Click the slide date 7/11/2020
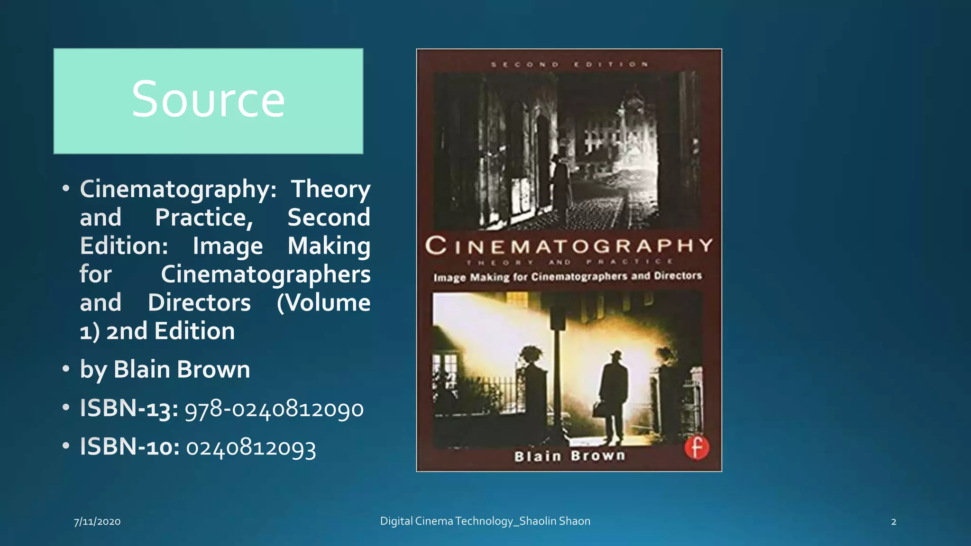Viewport: 971px width, 546px height. 97,522
